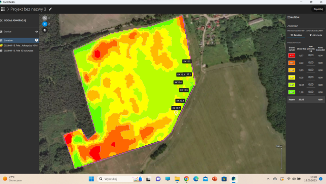Click the red 0,79 zone color swatch
The width and height of the screenshot is (326, 184).
292,55
